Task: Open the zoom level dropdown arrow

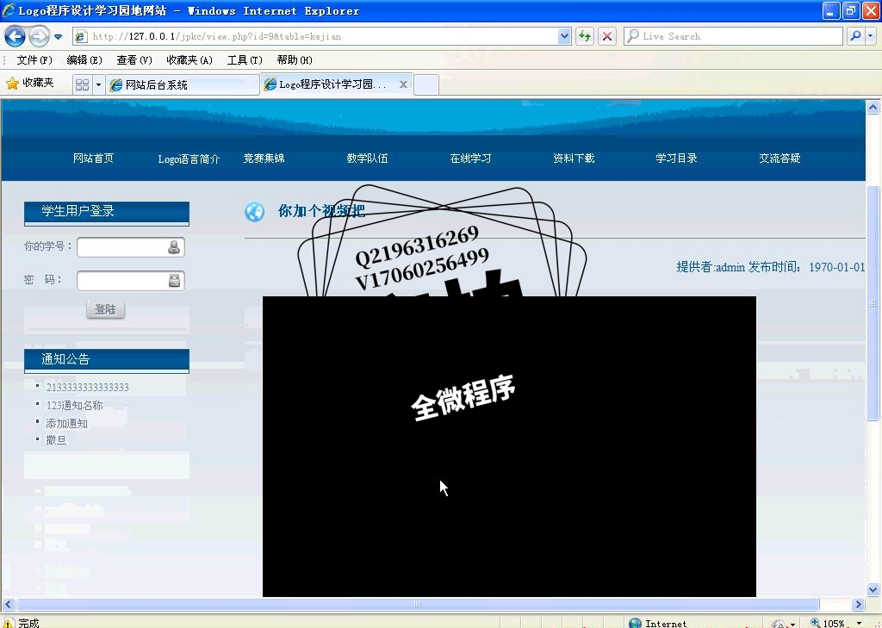Action: click(x=859, y=623)
